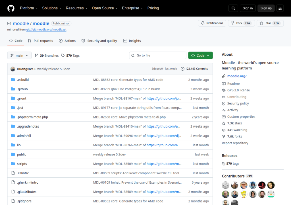291x205 pixels.
Task: Open the moodle owner link
Action: click(21, 23)
